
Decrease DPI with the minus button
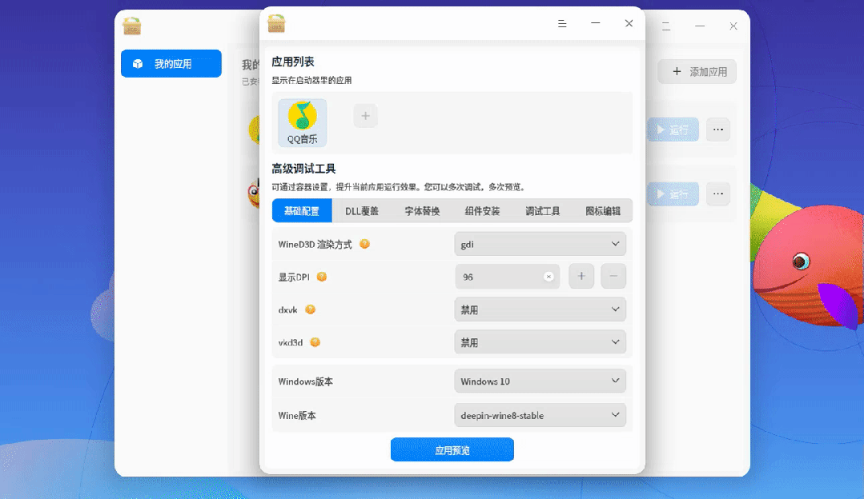613,276
